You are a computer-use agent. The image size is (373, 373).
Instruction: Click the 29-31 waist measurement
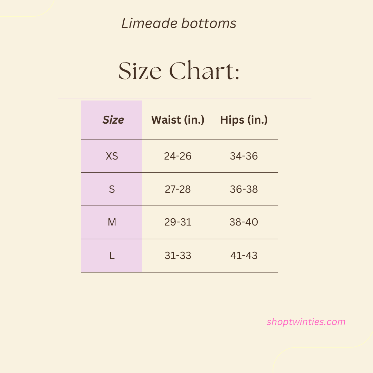tap(178, 222)
